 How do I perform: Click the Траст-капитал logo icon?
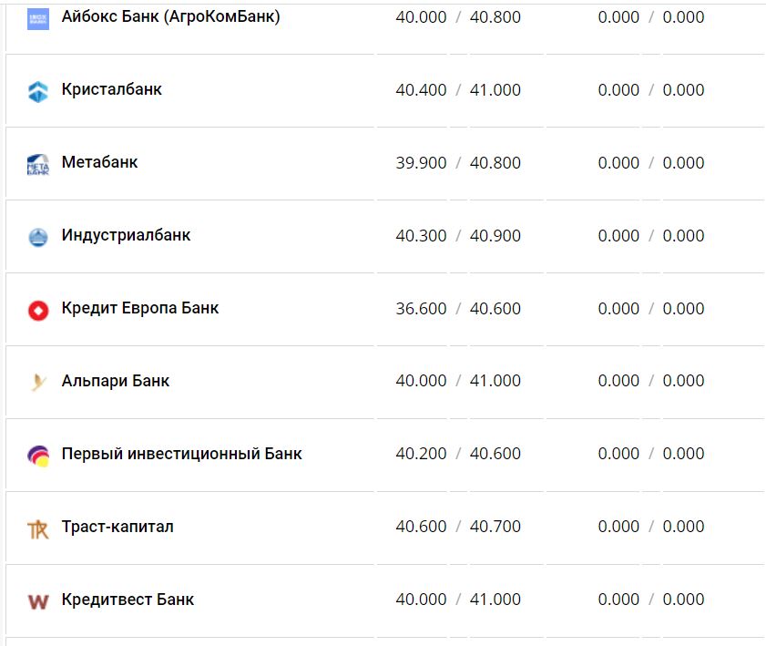click(37, 528)
